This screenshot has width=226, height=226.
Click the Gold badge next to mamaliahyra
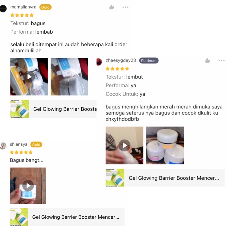45,7
